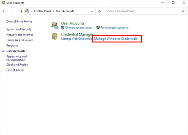Click shield icon beside Change account type

(x=63, y=28)
